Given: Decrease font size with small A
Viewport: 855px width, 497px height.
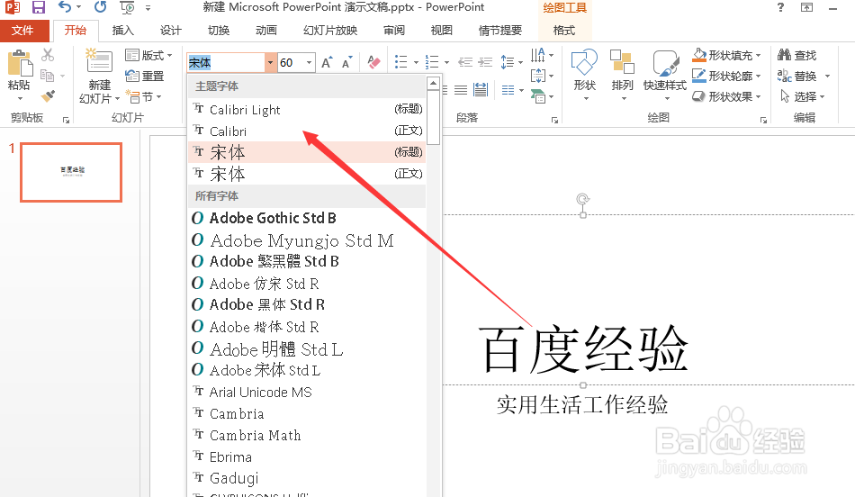Looking at the screenshot, I should (346, 63).
